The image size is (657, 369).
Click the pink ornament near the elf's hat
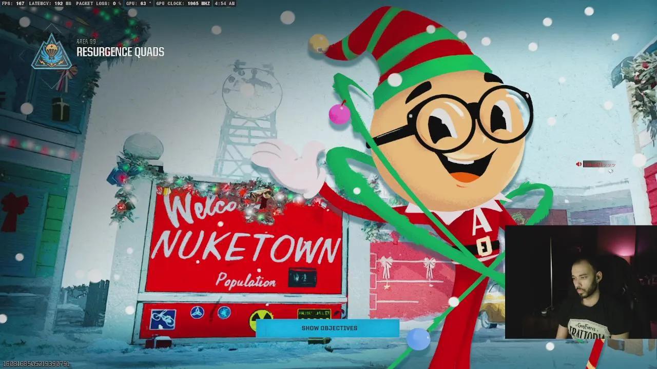point(339,114)
